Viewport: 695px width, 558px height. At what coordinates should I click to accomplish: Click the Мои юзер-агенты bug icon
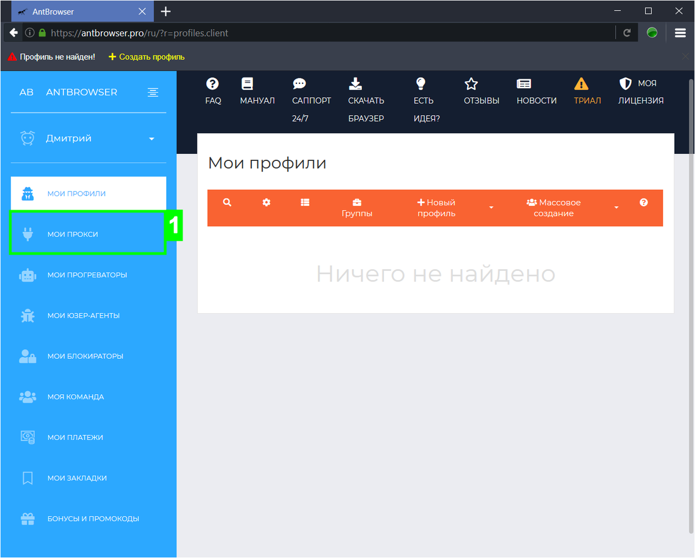pyautogui.click(x=27, y=315)
